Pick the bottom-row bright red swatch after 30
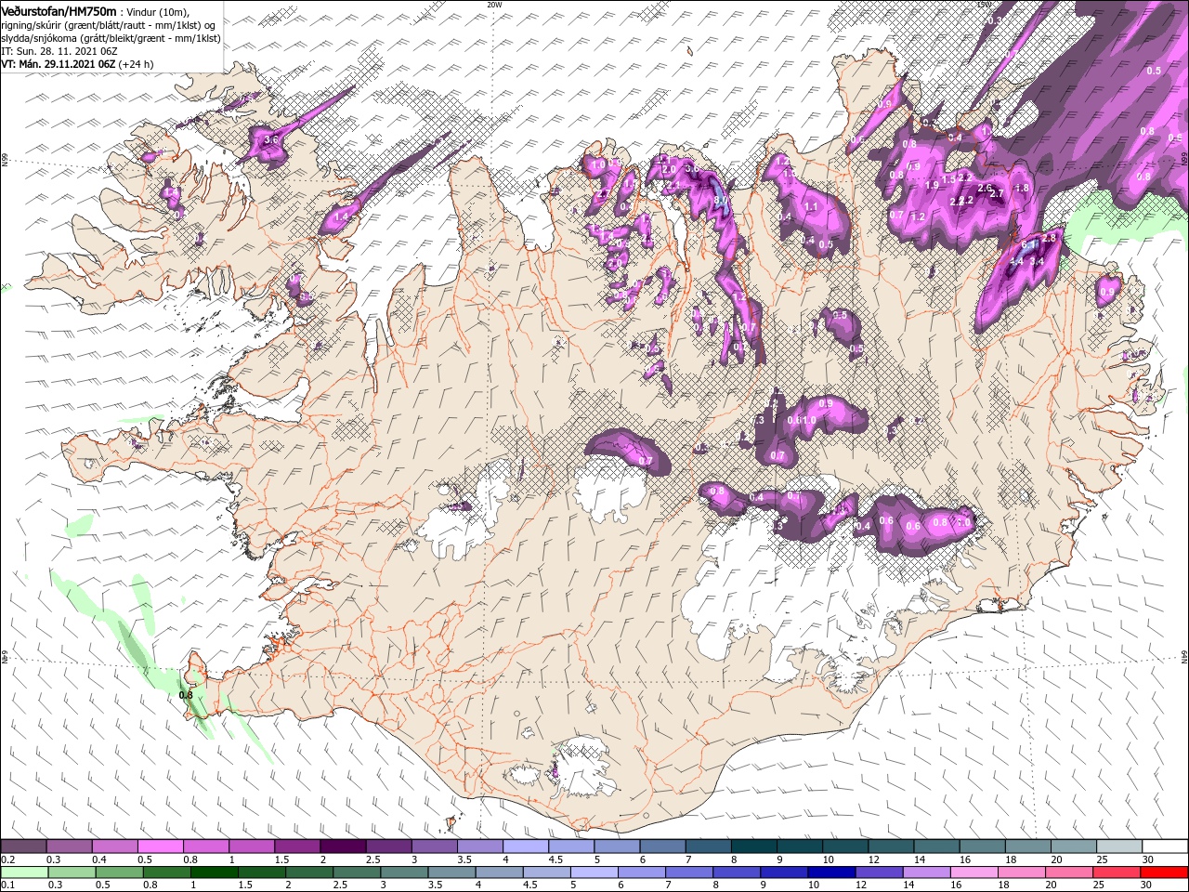This screenshot has width=1189, height=892. pyautogui.click(x=1163, y=872)
